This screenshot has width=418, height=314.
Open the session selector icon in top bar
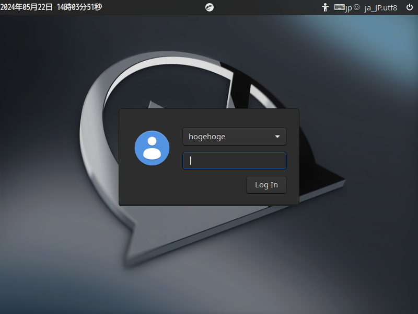(x=210, y=7)
